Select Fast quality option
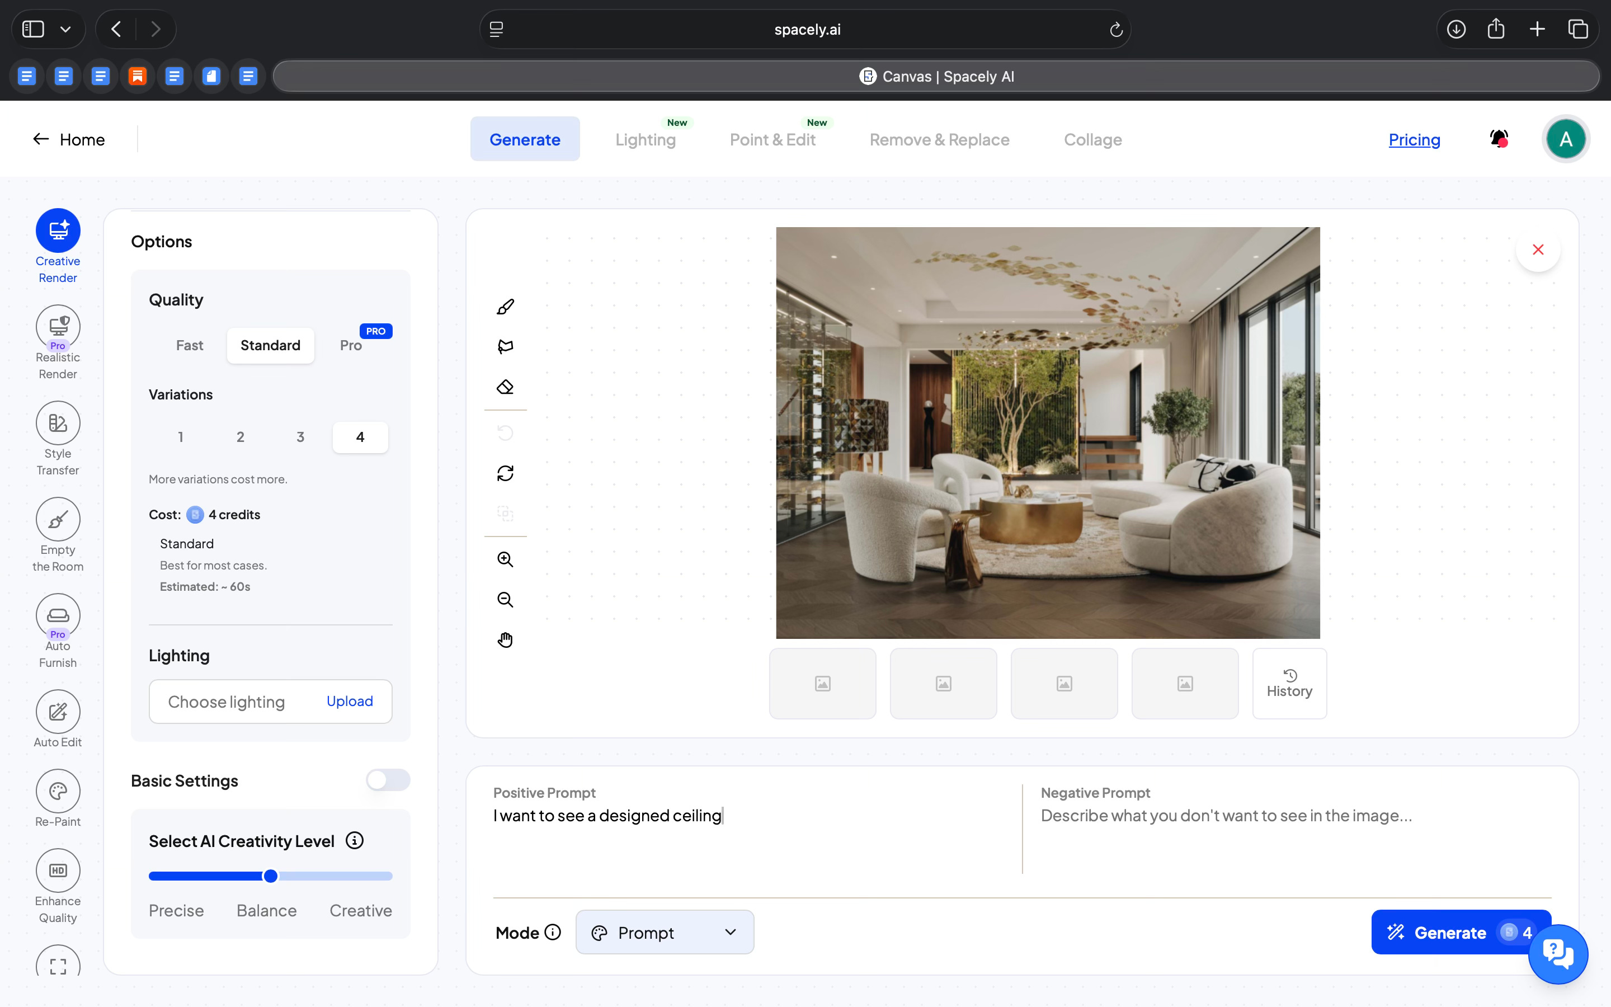Screen dimensions: 1611x1007 pyautogui.click(x=190, y=345)
